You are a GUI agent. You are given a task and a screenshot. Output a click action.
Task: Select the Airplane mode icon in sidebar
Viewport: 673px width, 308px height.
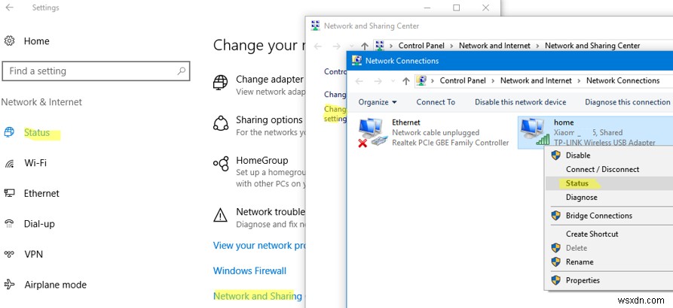tap(9, 285)
